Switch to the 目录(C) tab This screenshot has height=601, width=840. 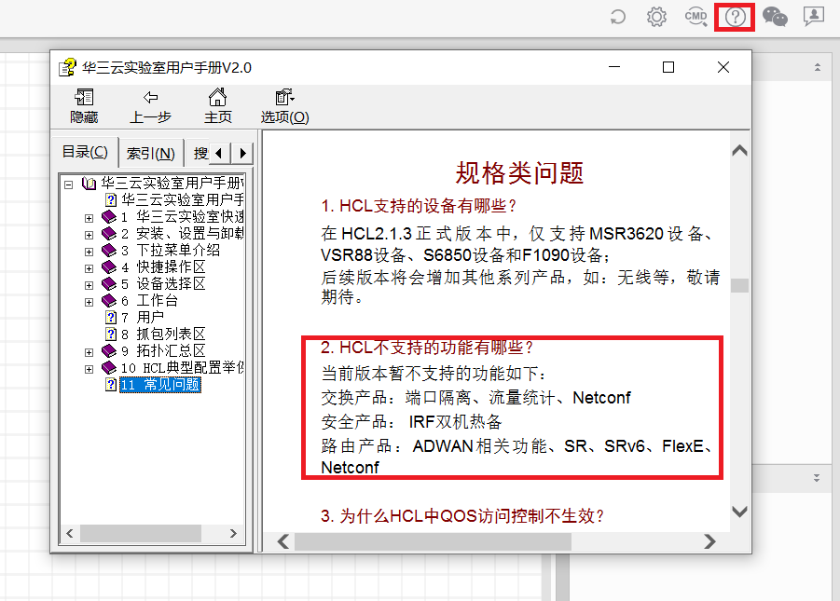point(85,152)
